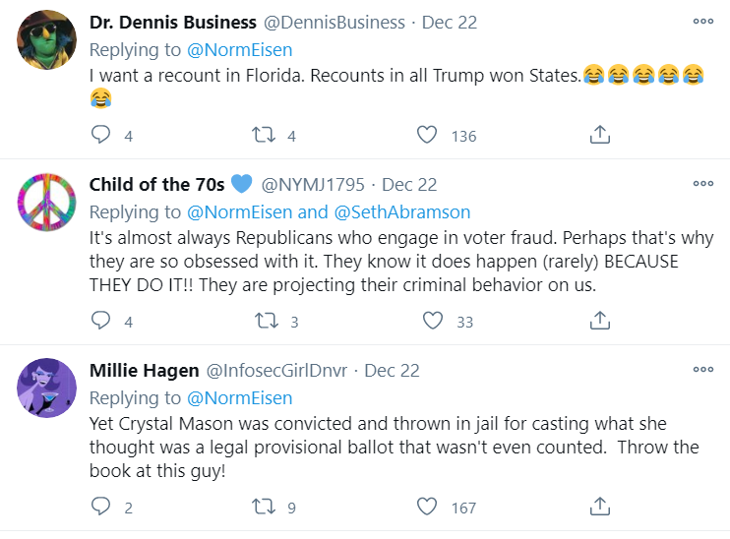Like the Child of the 70s tweet
This screenshot has height=539, width=730.
click(432, 321)
